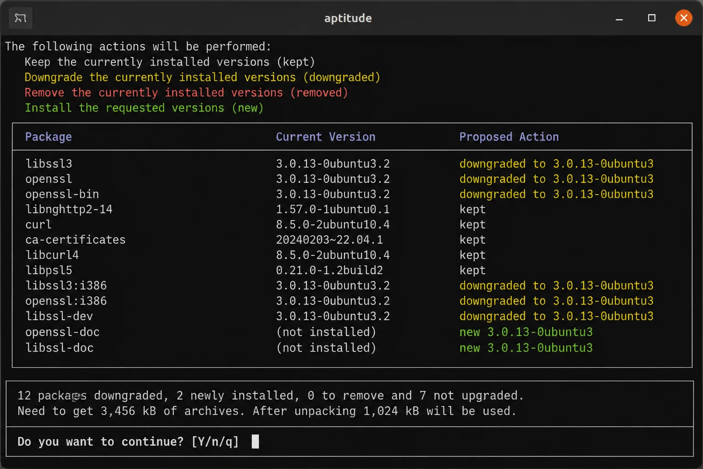Click the red 'Remove the currently installed versions' line
703x469 pixels.
(186, 93)
